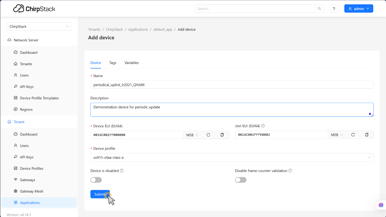This screenshot has height=217, width=386.
Task: Click Device Profile Templates sliders icon
Action: (16, 98)
